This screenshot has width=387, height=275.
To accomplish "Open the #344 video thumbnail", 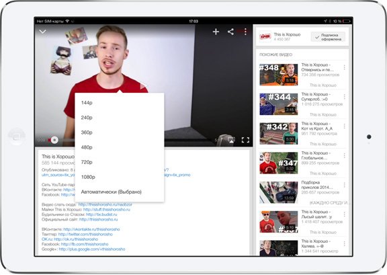I will tap(279, 104).
